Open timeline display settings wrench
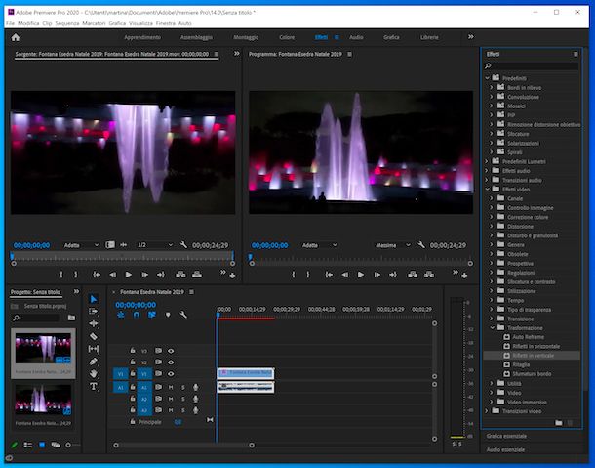595x468 pixels. 183,315
